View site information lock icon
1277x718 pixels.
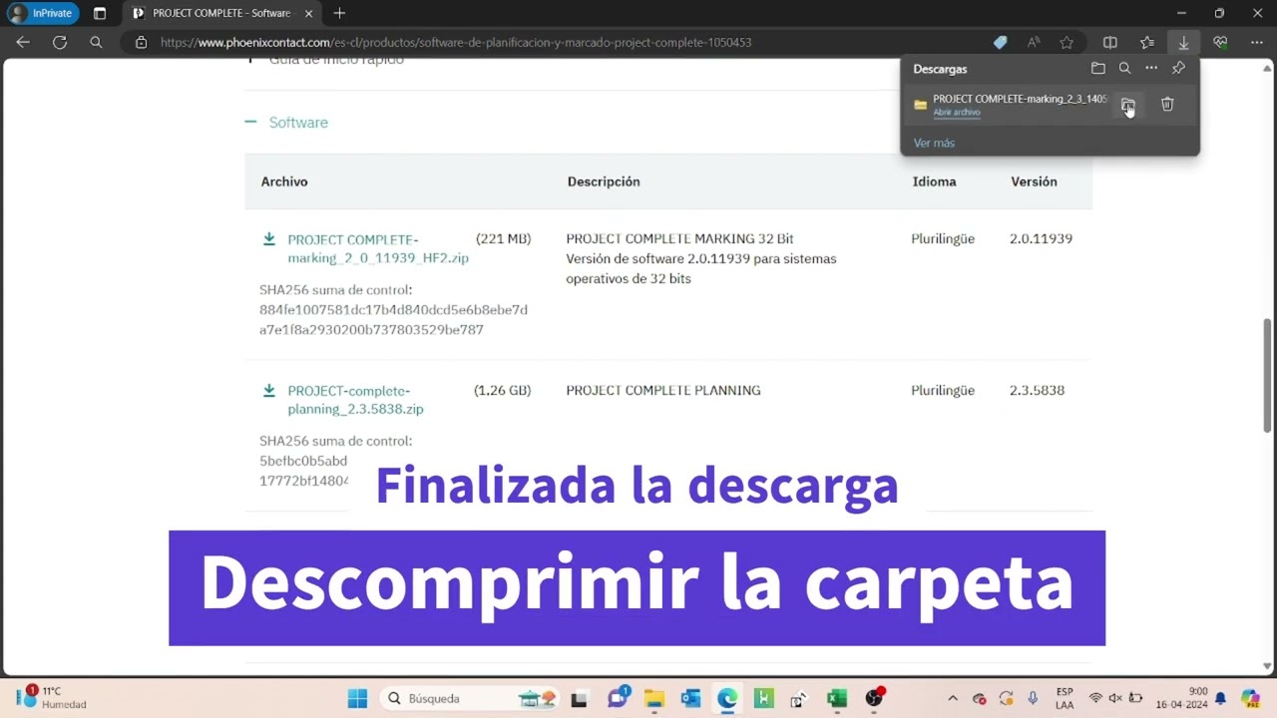[x=141, y=43]
